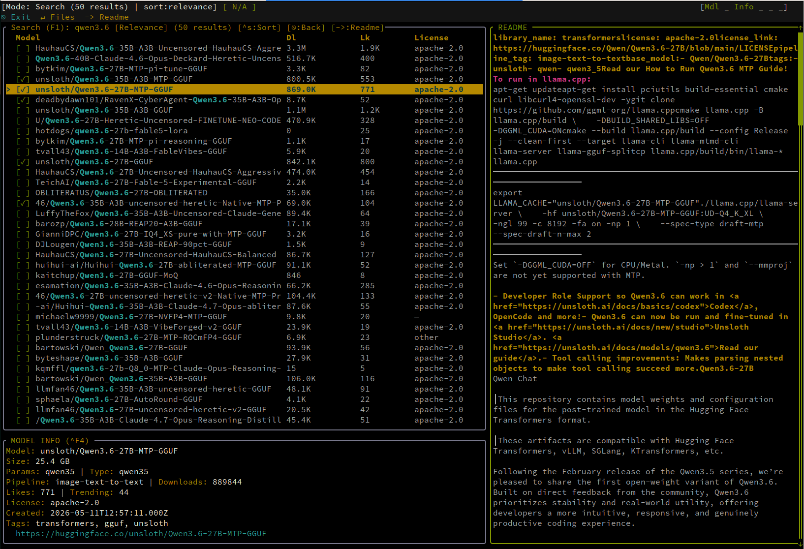This screenshot has width=804, height=549.
Task: Click the Size 25.4 GB value
Action: point(53,461)
